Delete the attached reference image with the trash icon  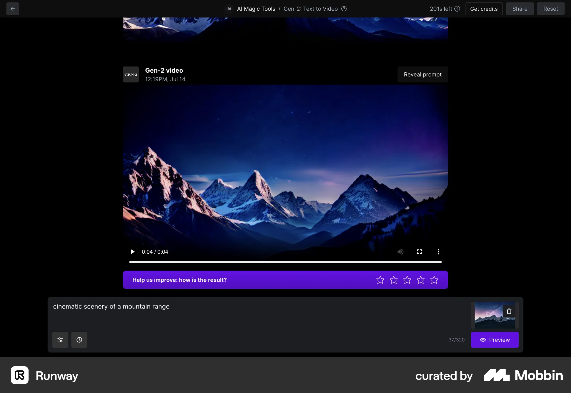pos(509,311)
